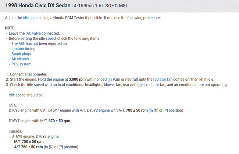Click the bold "700 ± 50 rpm" value

(136, 111)
